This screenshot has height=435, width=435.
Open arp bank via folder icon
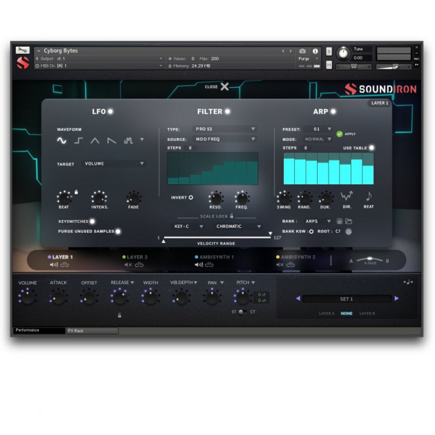[349, 221]
